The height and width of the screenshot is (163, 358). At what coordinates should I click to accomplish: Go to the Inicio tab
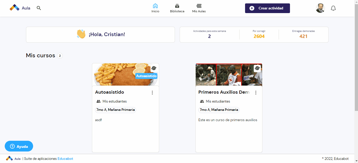click(155, 8)
